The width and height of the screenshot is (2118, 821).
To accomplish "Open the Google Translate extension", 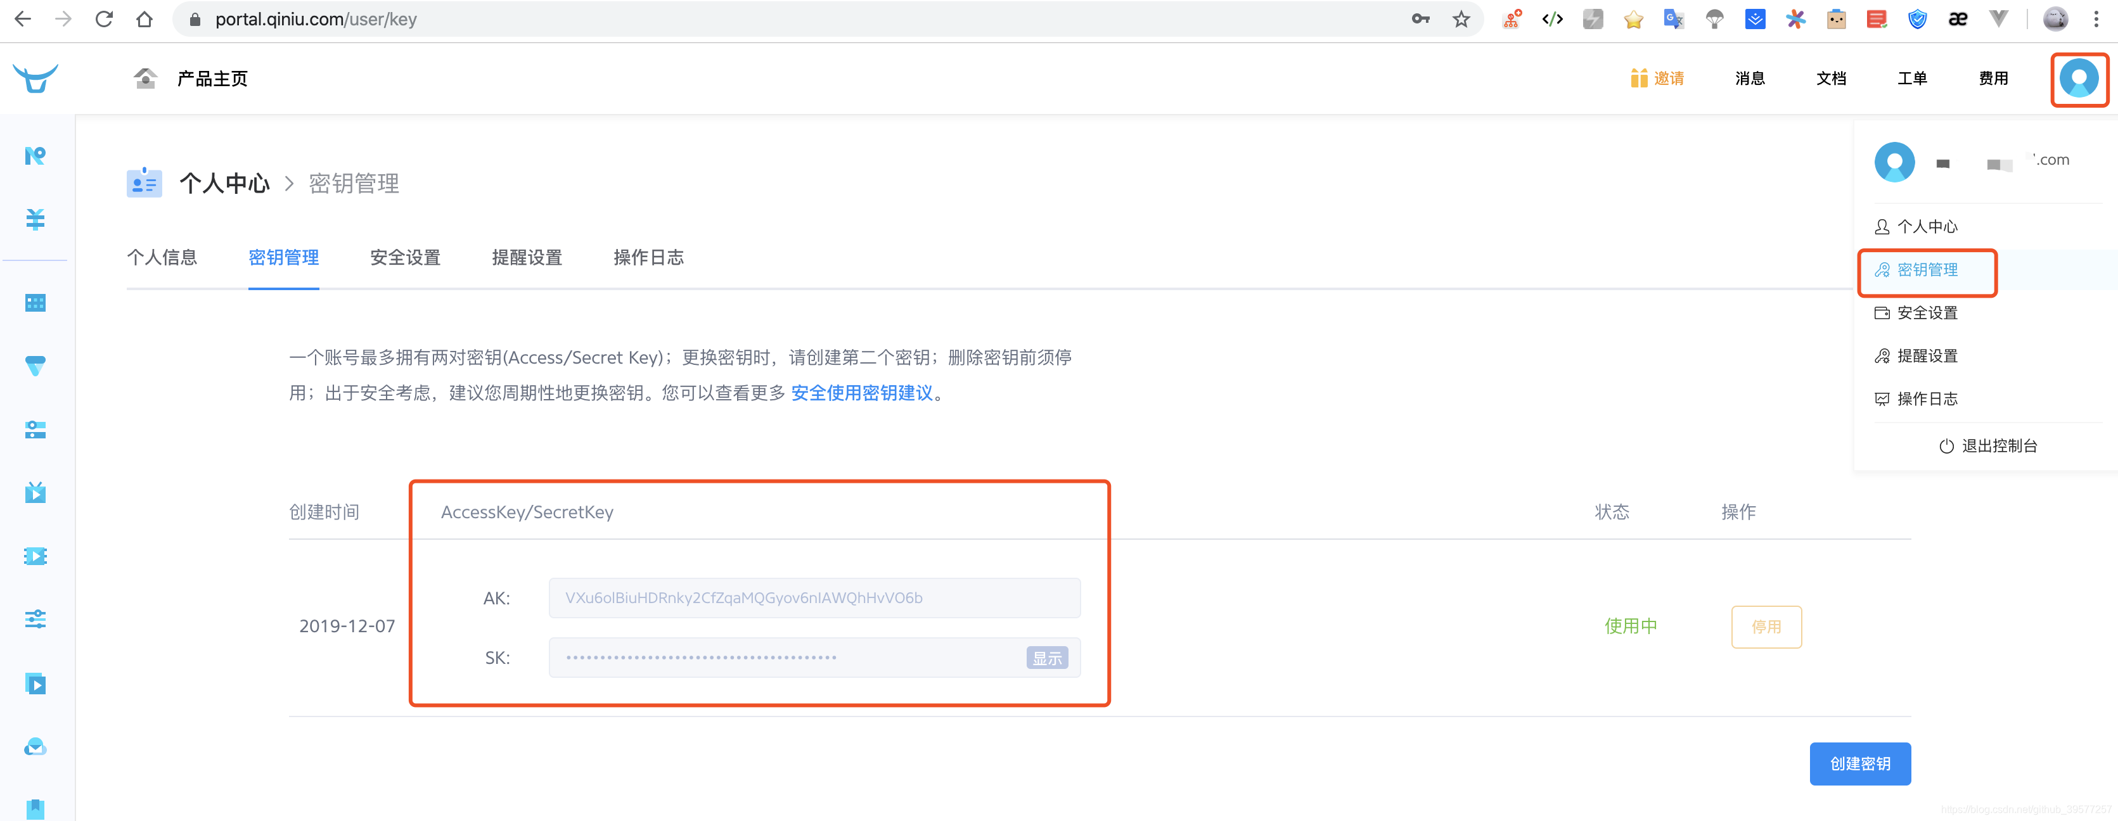I will pos(1674,19).
